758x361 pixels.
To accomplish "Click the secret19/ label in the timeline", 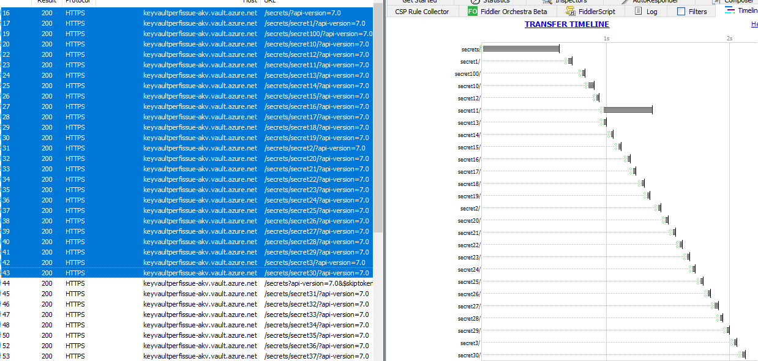I will pyautogui.click(x=470, y=196).
